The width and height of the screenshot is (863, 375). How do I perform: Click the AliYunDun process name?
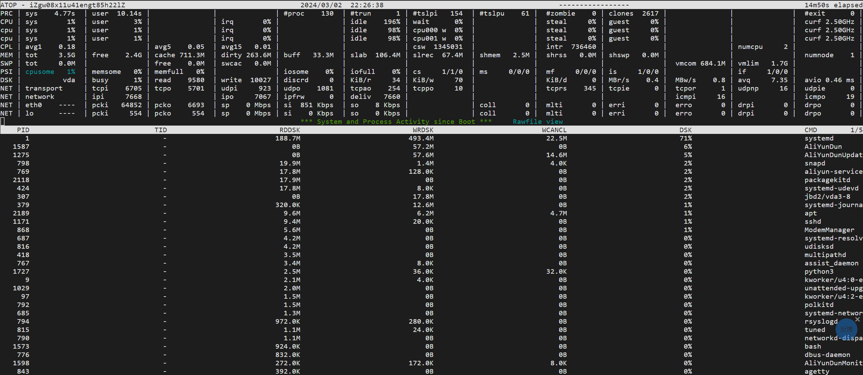pos(823,146)
